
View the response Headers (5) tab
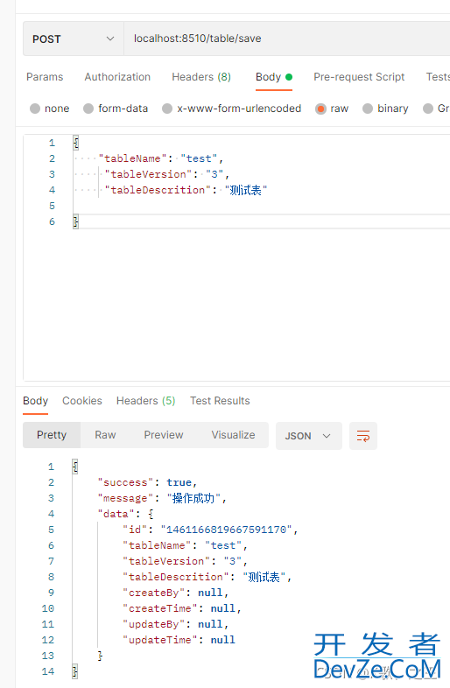(x=145, y=401)
